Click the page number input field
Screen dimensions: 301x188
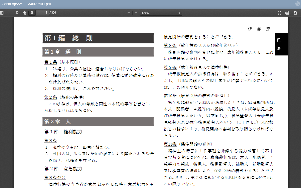[x=42, y=13]
